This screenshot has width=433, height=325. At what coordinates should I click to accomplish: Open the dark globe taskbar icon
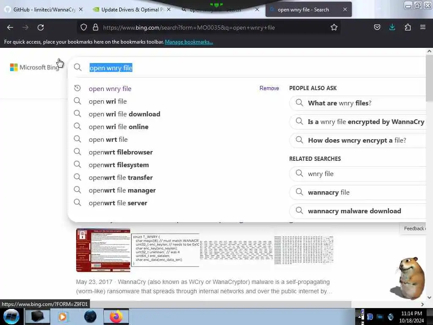pos(90,317)
